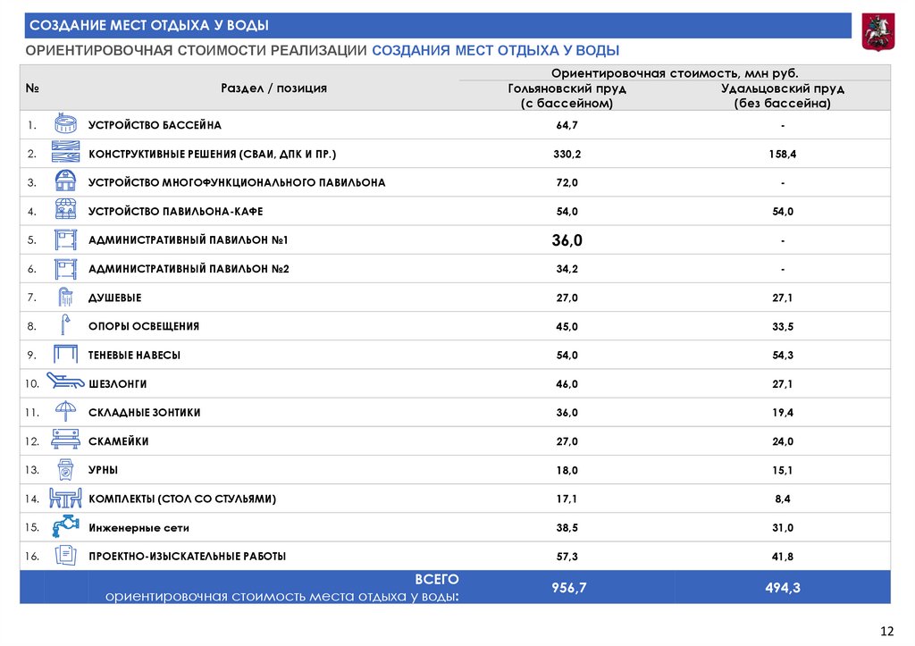Image resolution: width=915 pixels, height=646 pixels.
Task: Click the trash bin icon beside УРНЫ
Action: (66, 470)
